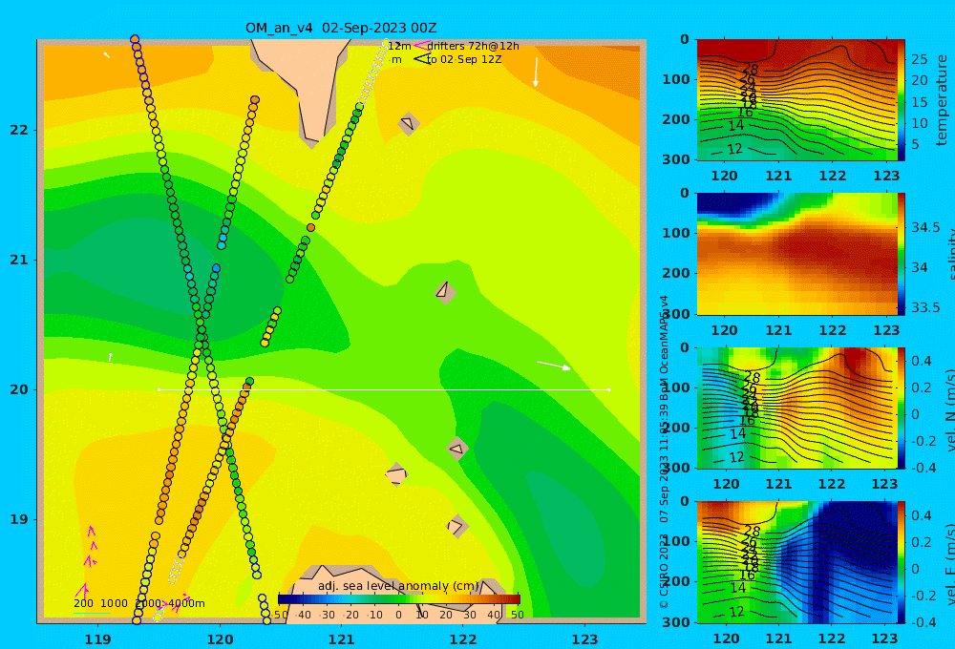
Task: Click the salinity color scale bar
Action: pos(902,254)
